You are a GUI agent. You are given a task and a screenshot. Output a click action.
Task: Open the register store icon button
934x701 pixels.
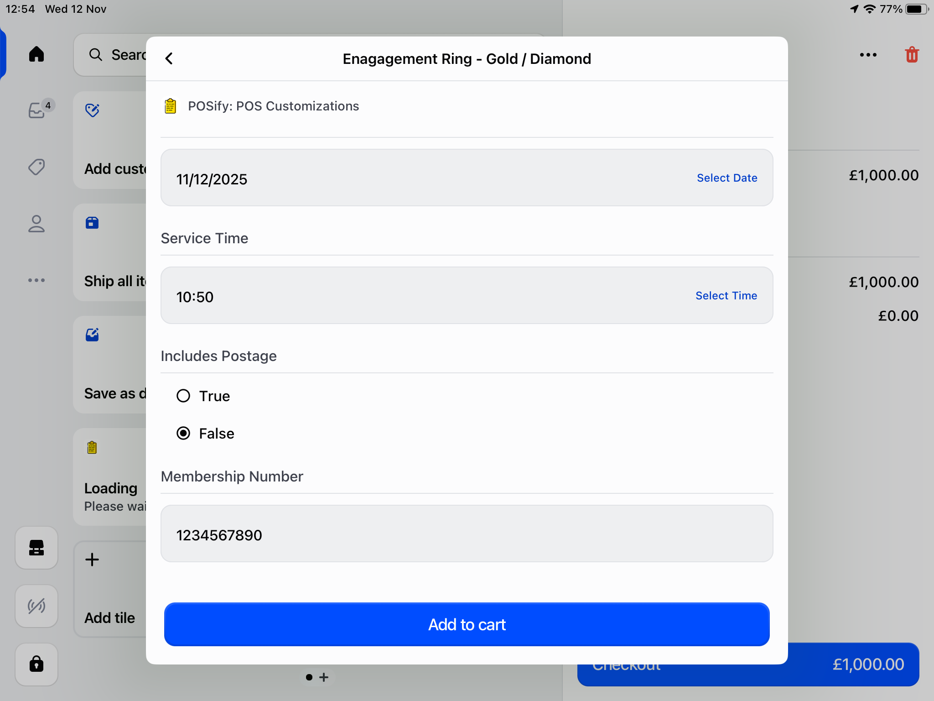pos(36,547)
